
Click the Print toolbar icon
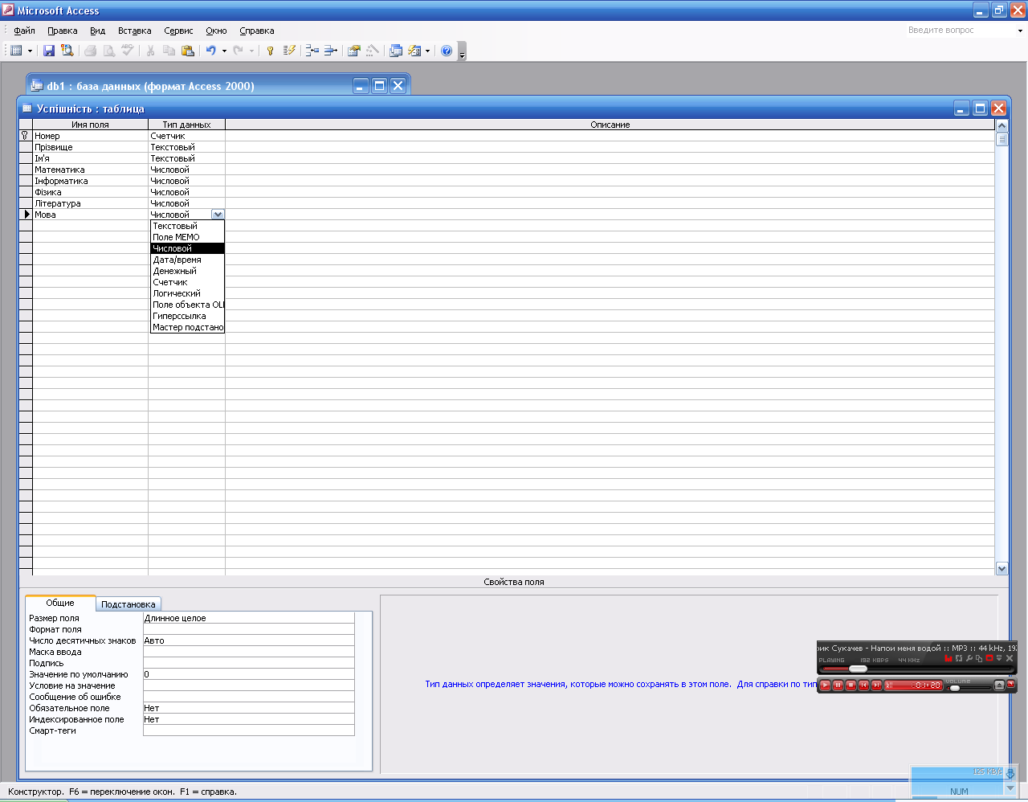(90, 51)
